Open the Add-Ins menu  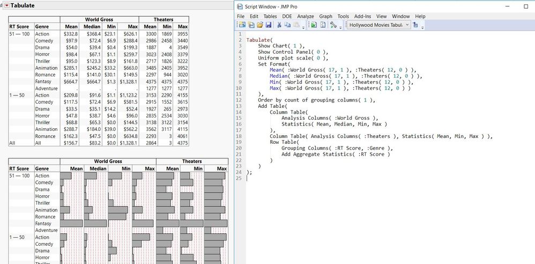pyautogui.click(x=363, y=16)
